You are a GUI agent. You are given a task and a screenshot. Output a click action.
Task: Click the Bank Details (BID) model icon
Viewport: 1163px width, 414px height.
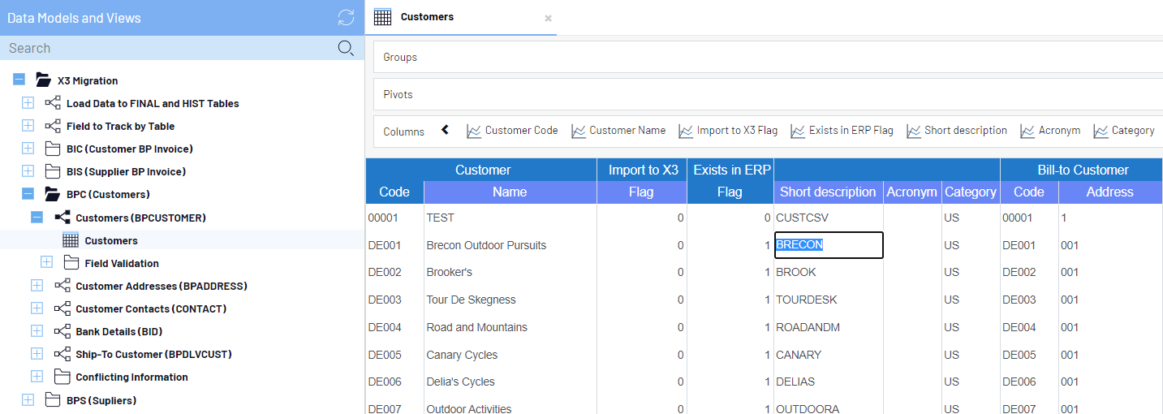62,331
